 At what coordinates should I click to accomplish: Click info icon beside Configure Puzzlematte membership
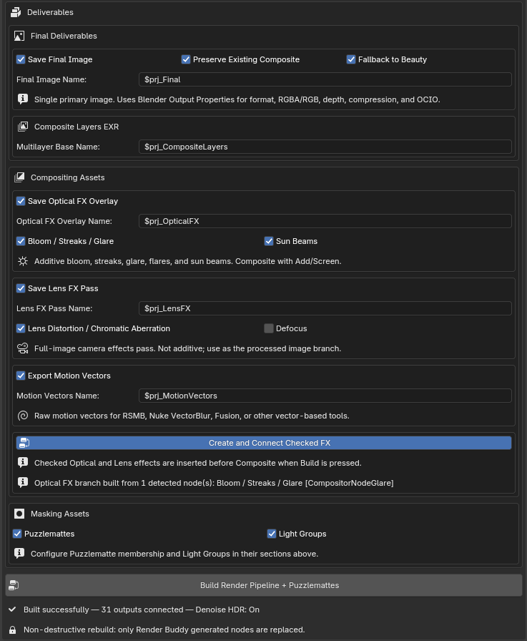[19, 553]
